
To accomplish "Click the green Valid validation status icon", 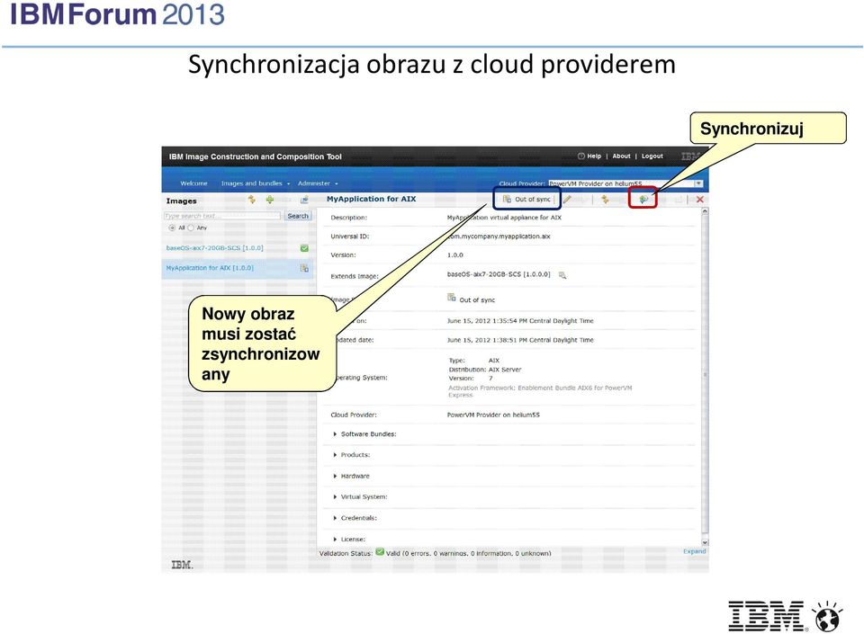I will coord(380,551).
